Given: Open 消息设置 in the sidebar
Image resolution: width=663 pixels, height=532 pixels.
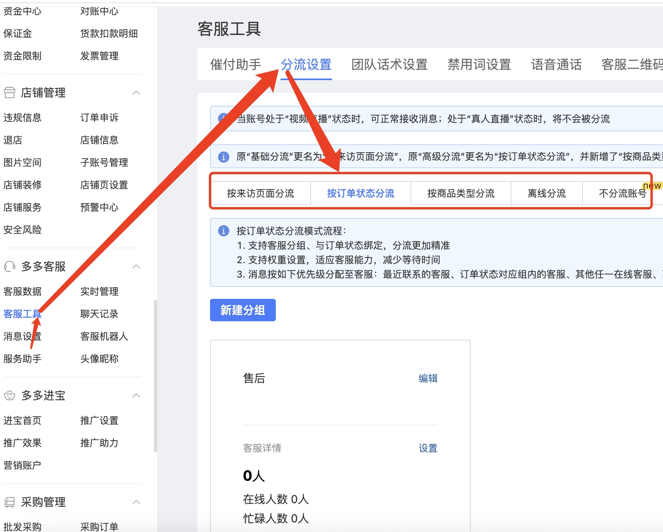Looking at the screenshot, I should 22,337.
